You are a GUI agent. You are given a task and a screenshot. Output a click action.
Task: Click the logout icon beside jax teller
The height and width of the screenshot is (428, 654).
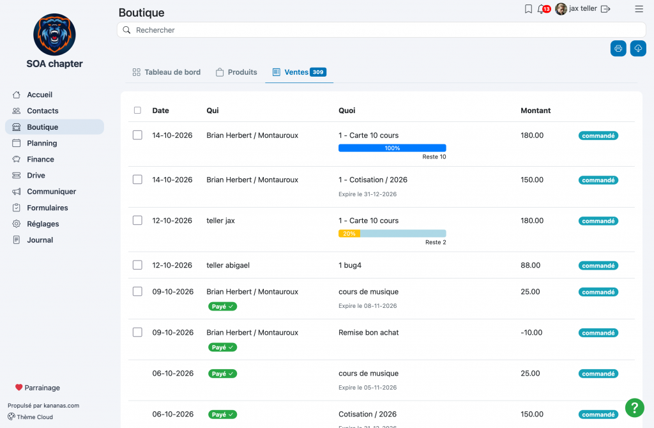click(x=605, y=9)
